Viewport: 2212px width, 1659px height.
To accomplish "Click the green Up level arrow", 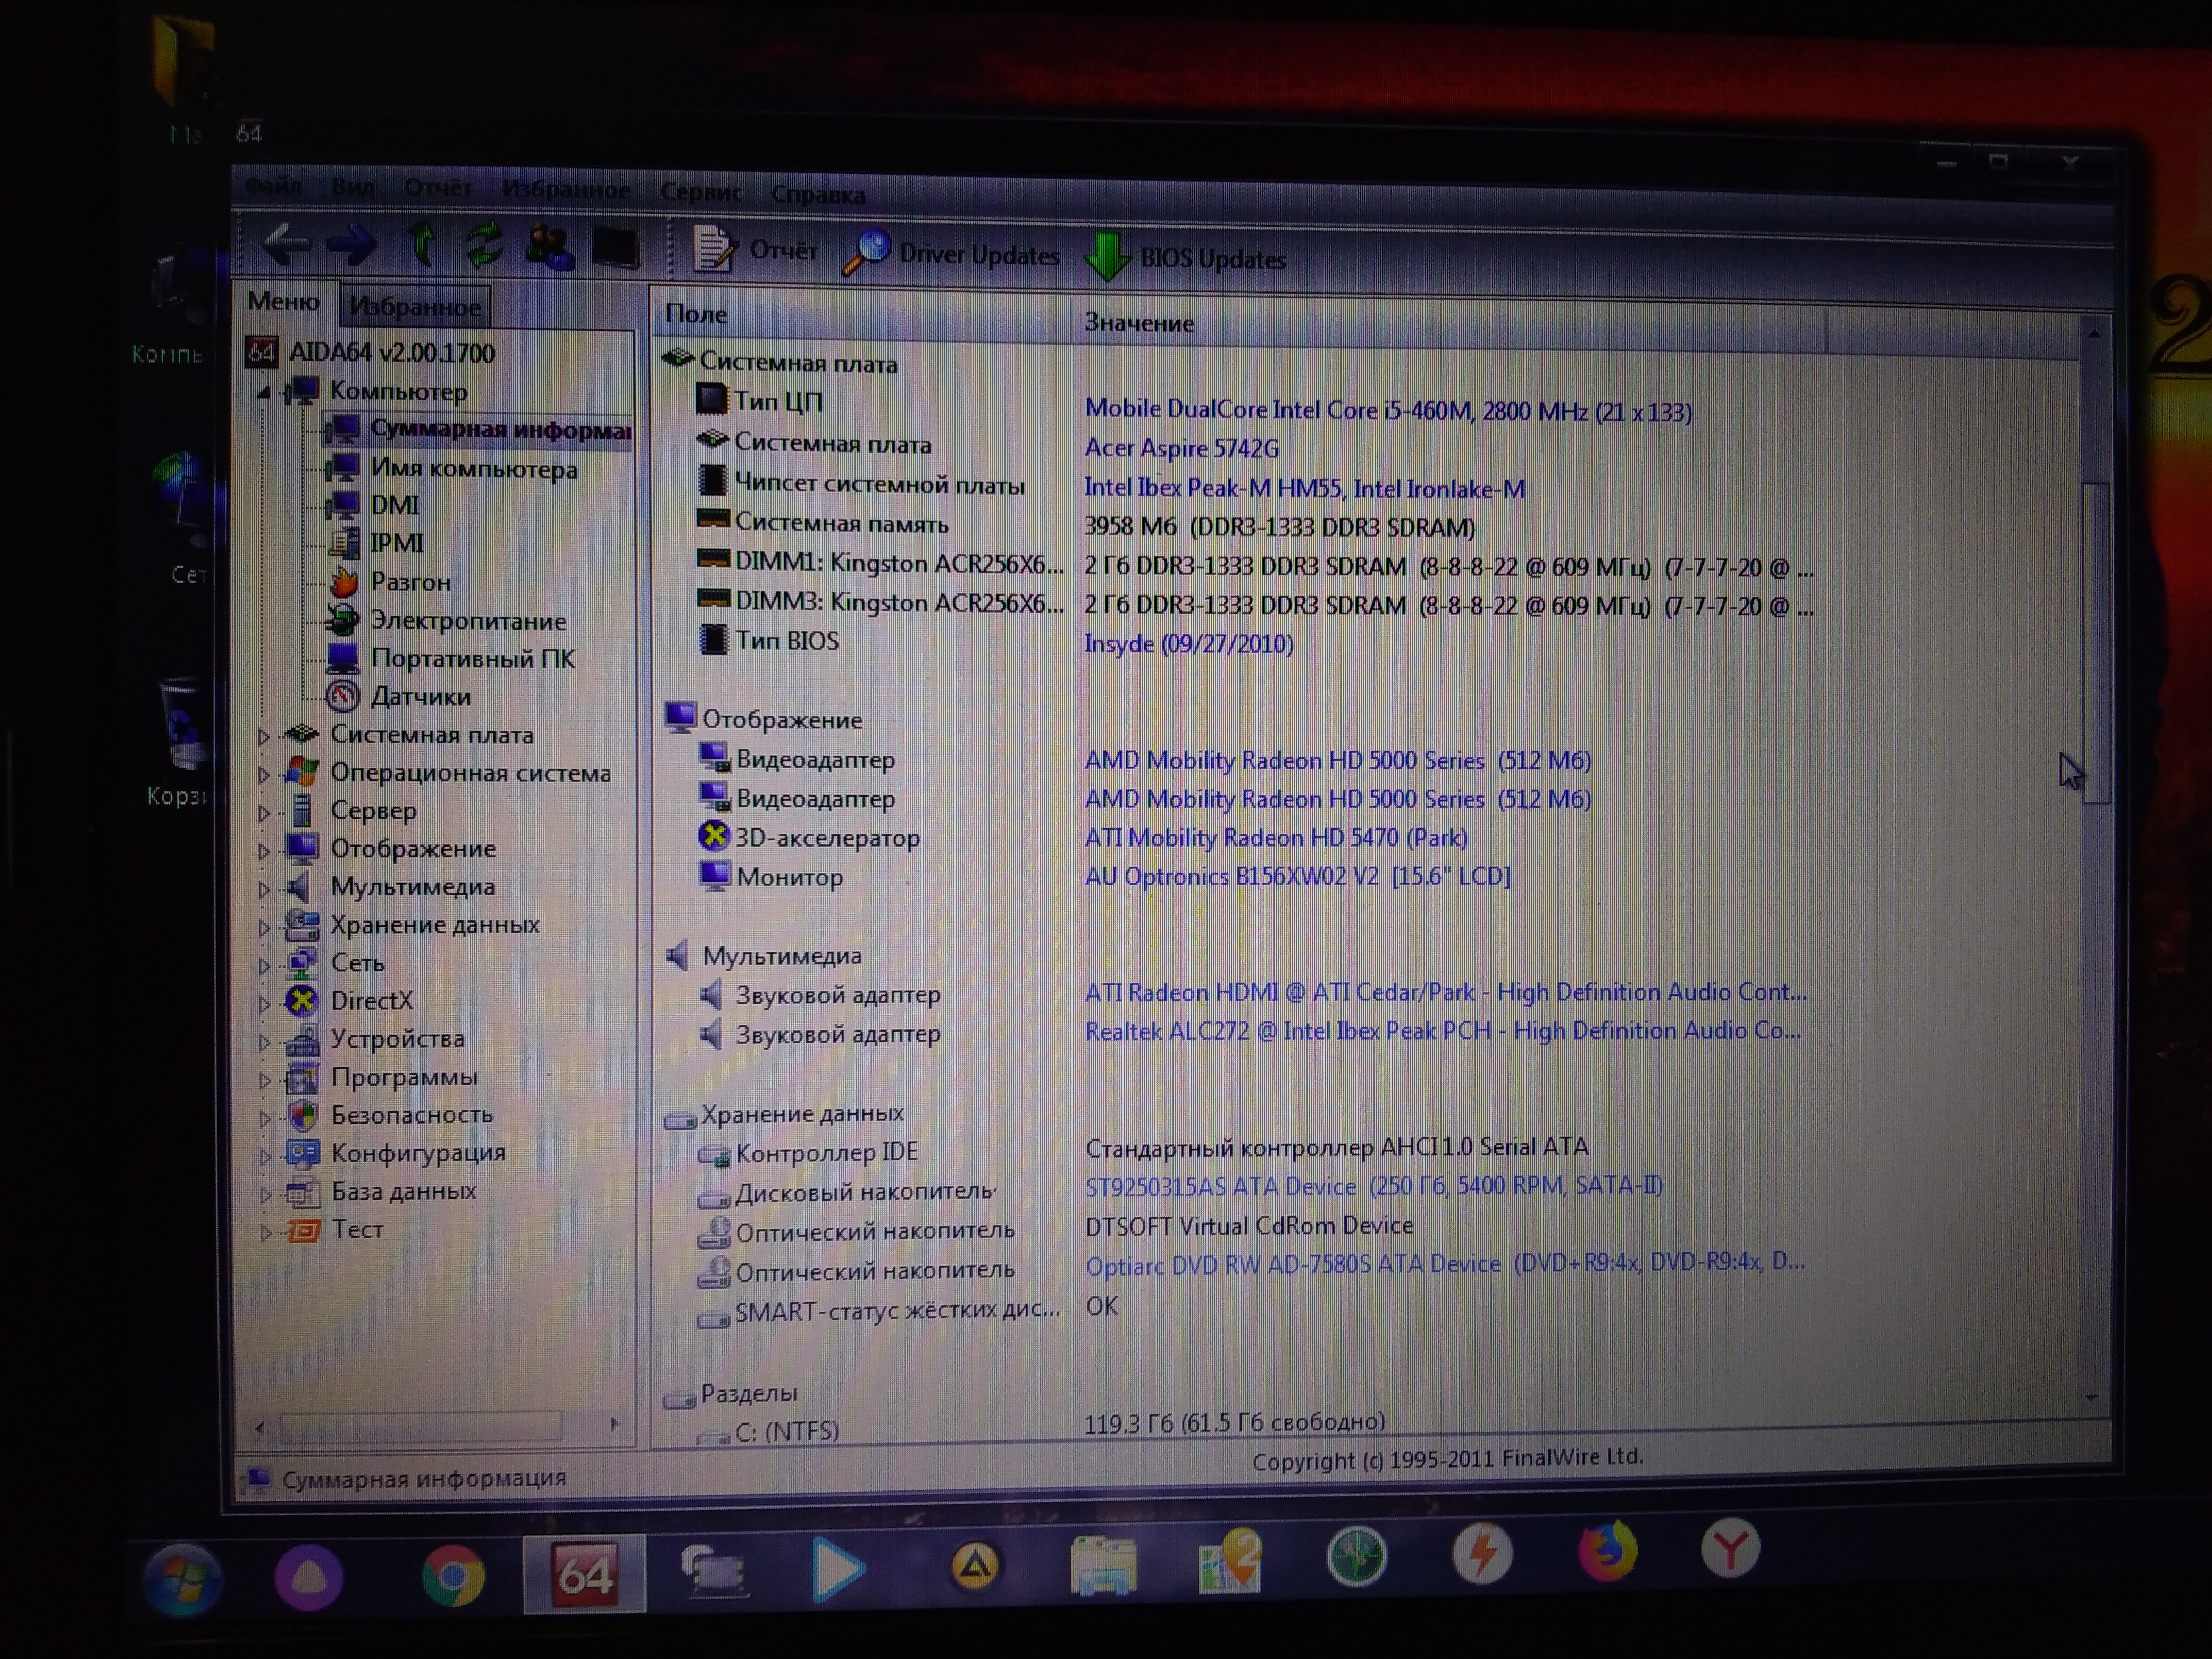I will (423, 244).
